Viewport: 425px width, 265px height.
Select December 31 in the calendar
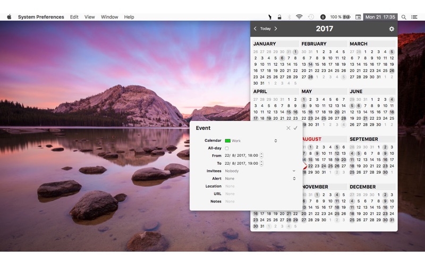pos(392,220)
